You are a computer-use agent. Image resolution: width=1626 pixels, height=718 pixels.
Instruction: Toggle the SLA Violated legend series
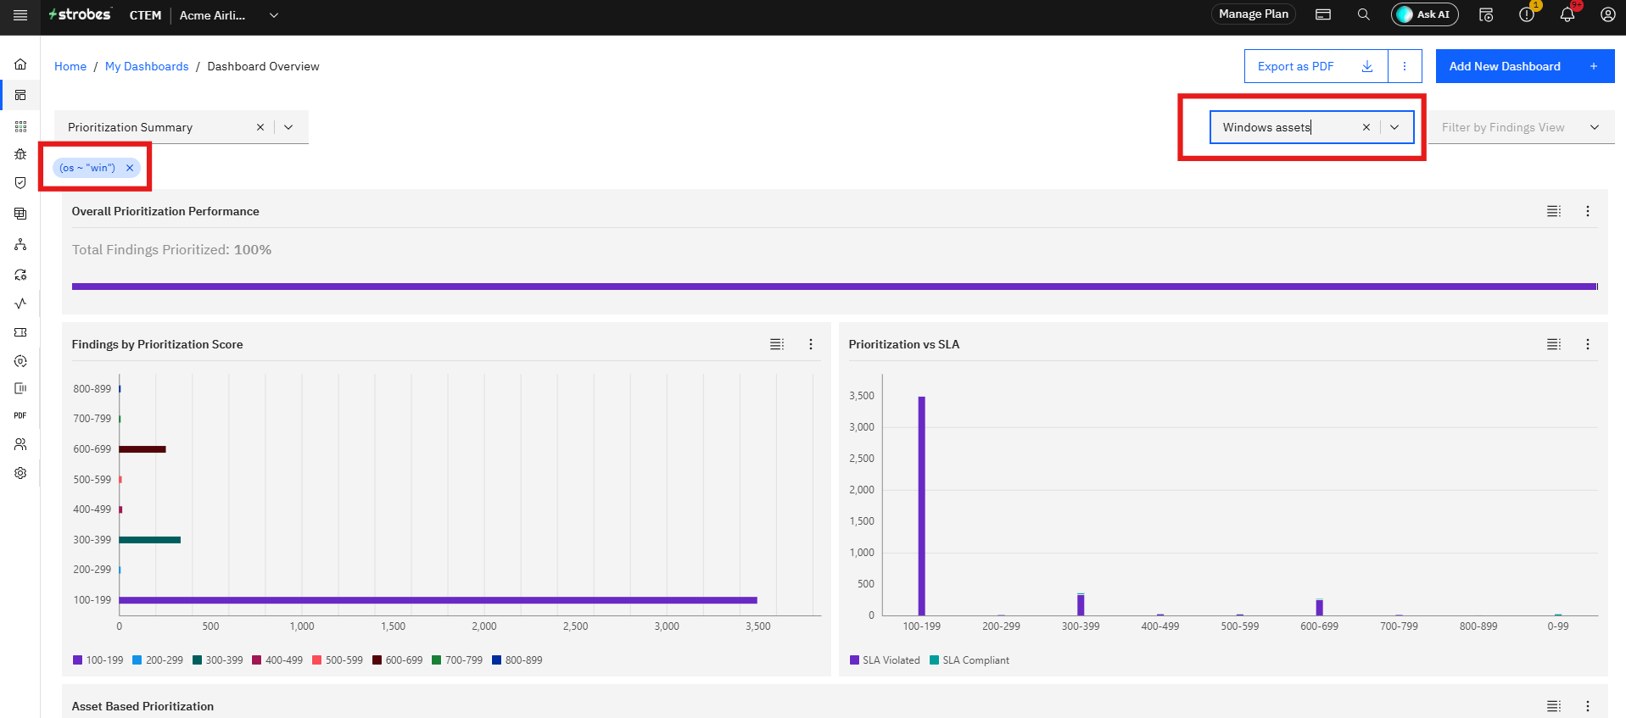[885, 660]
